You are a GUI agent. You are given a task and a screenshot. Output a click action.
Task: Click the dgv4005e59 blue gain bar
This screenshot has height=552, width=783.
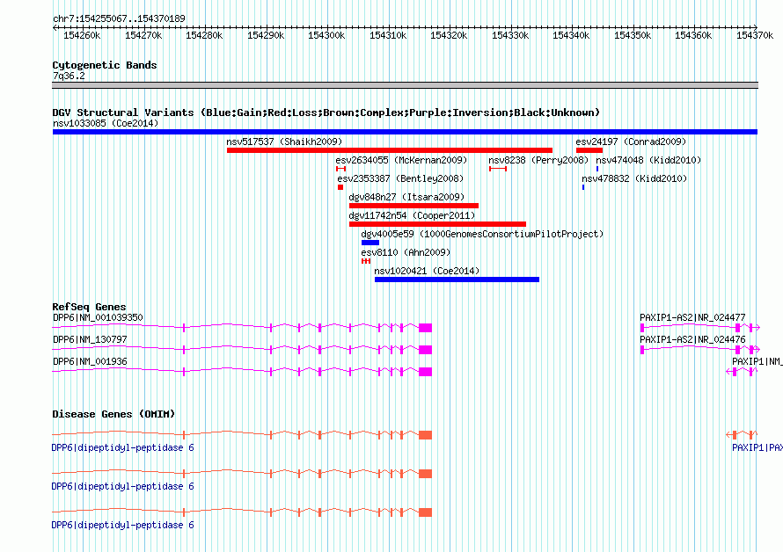pos(370,243)
